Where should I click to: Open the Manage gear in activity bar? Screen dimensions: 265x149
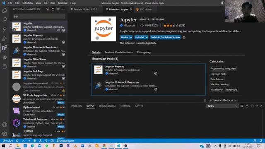point(5,134)
